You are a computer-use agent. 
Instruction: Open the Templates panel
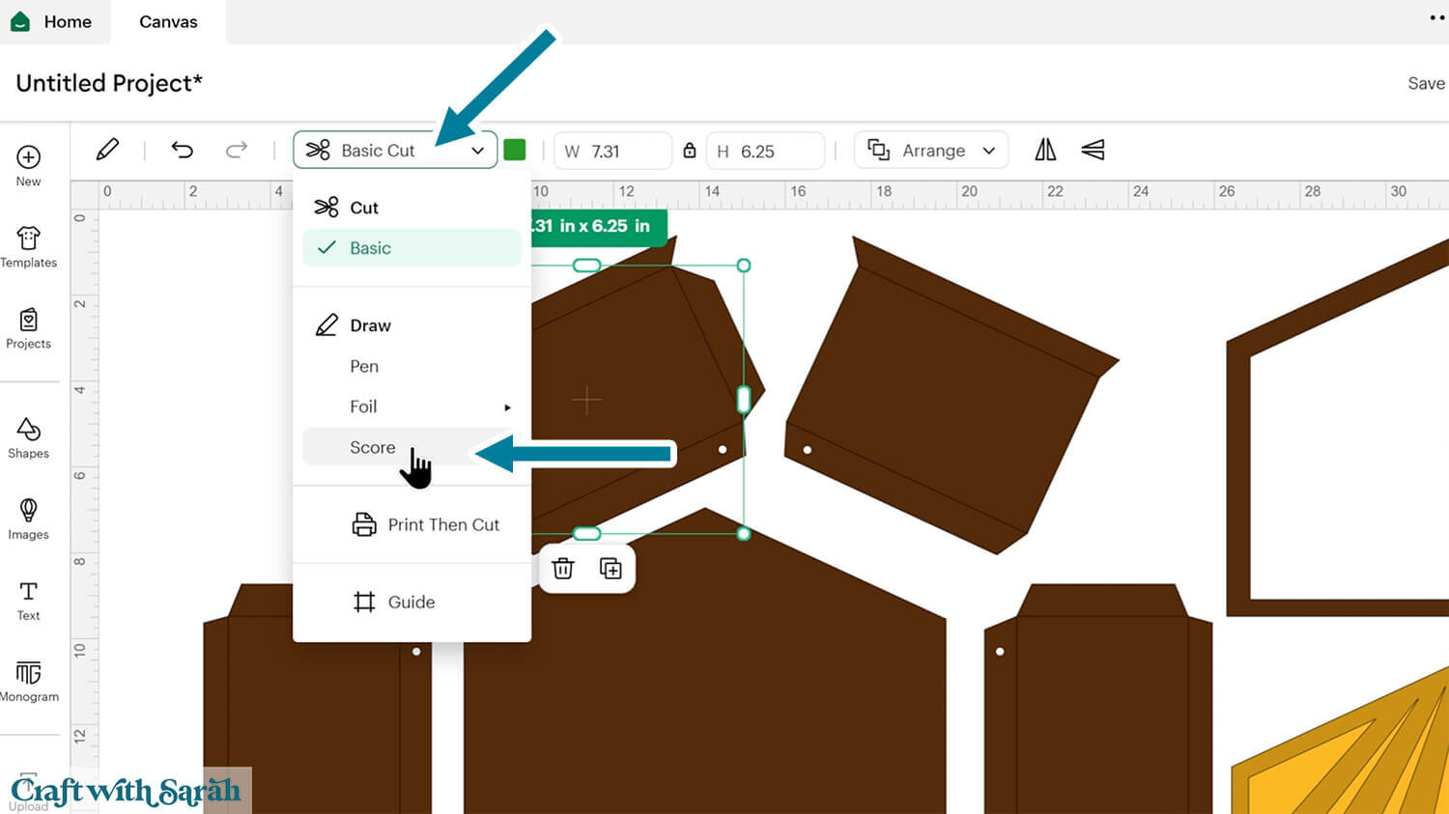tap(28, 246)
